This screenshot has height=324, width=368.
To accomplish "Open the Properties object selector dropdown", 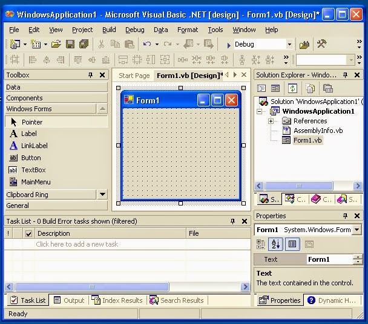I will 357,230.
